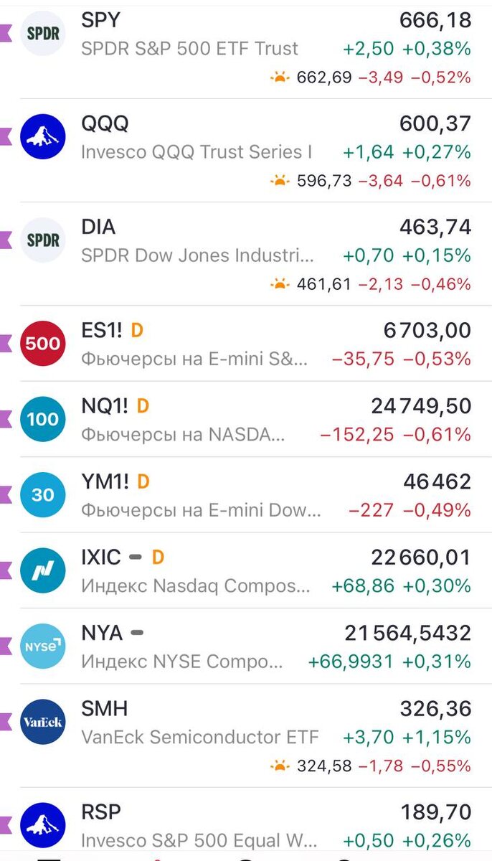The image size is (492, 861).
Task: Click the SPDR logo next to SPY
Action: (x=42, y=32)
